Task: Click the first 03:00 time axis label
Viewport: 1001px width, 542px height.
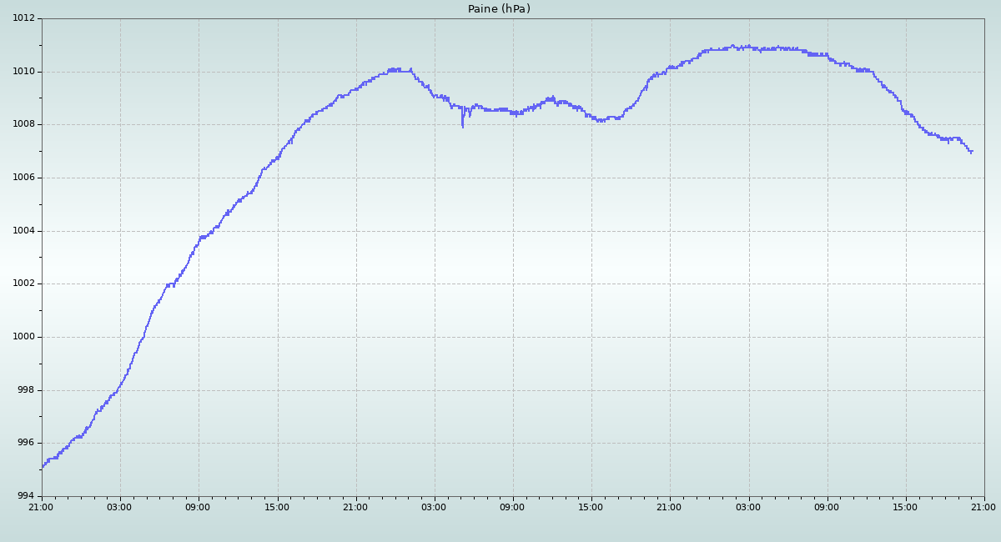Action: 119,507
